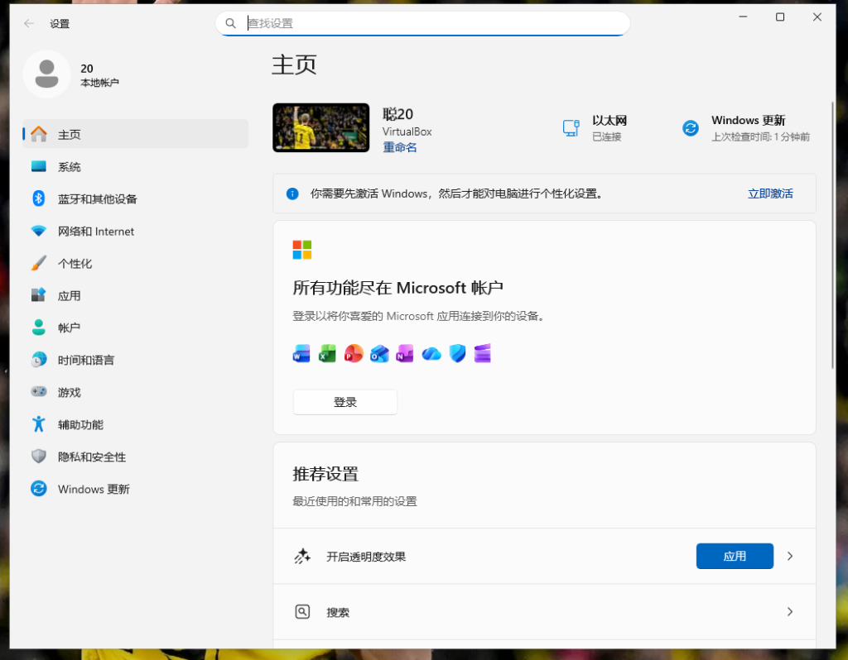The width and height of the screenshot is (848, 660).
Task: Click 重命名 link under PC name
Action: [400, 147]
